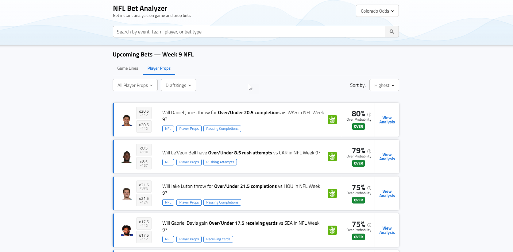This screenshot has width=513, height=252.
Task: Select u17.5 -112 odds for Gabriel Davis
Action: point(144,237)
